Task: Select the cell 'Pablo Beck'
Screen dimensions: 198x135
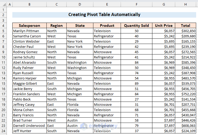Action: 29,99
